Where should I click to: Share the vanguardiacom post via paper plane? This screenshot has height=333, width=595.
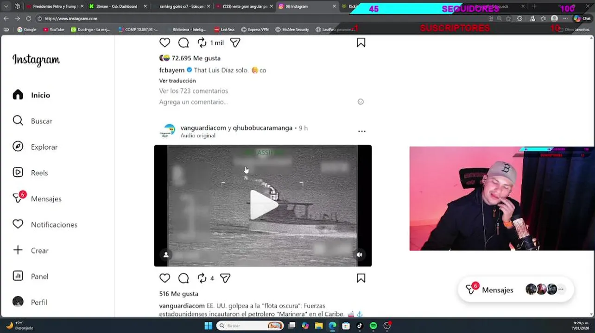(225, 278)
